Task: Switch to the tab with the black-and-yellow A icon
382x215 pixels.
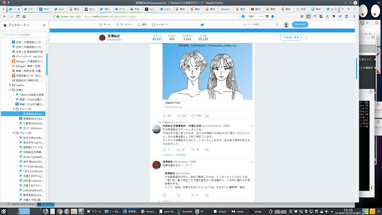Action: [150, 9]
